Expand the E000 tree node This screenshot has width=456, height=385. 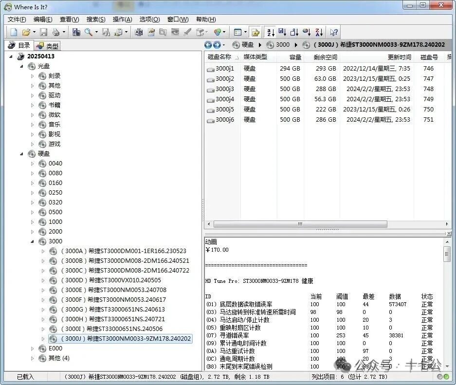tap(33, 348)
